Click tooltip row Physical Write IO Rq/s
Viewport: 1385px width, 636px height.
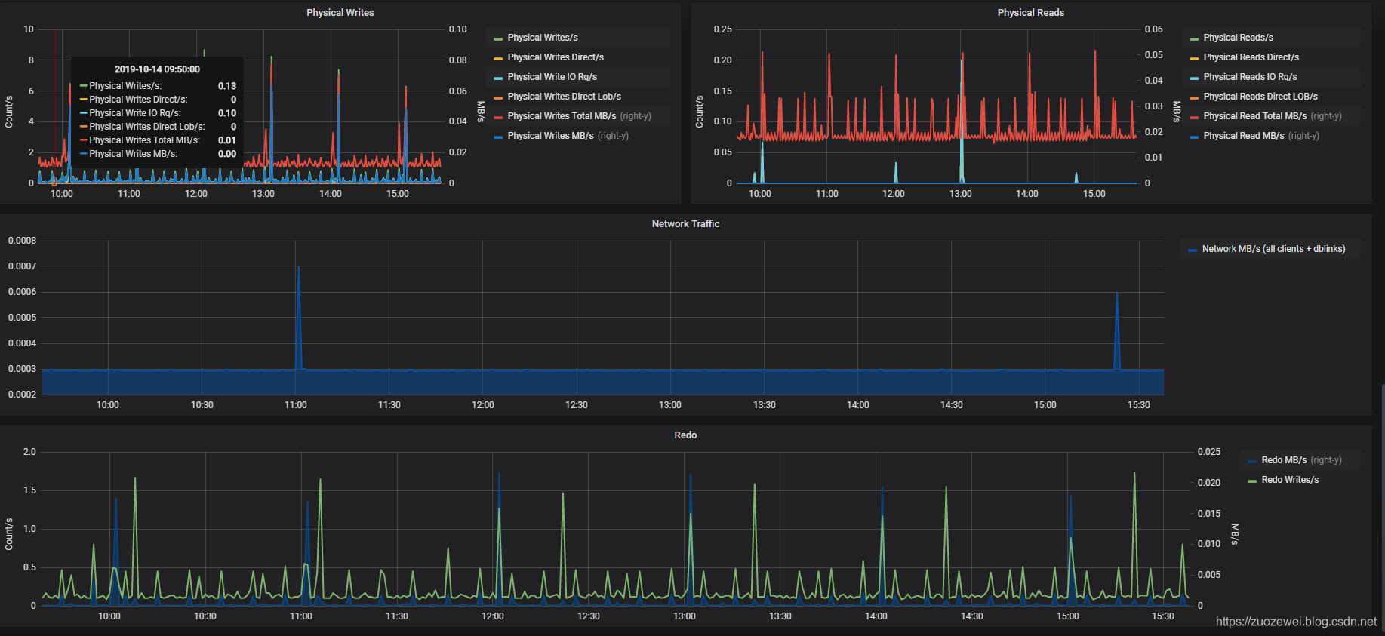pyautogui.click(x=158, y=113)
